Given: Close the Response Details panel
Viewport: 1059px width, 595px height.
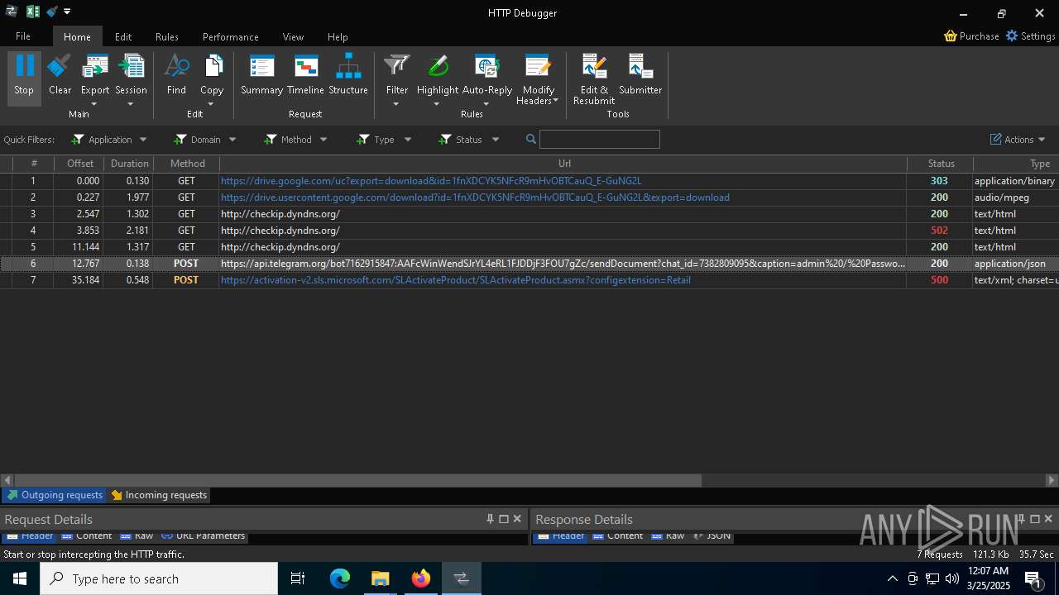Looking at the screenshot, I should pos(1048,519).
